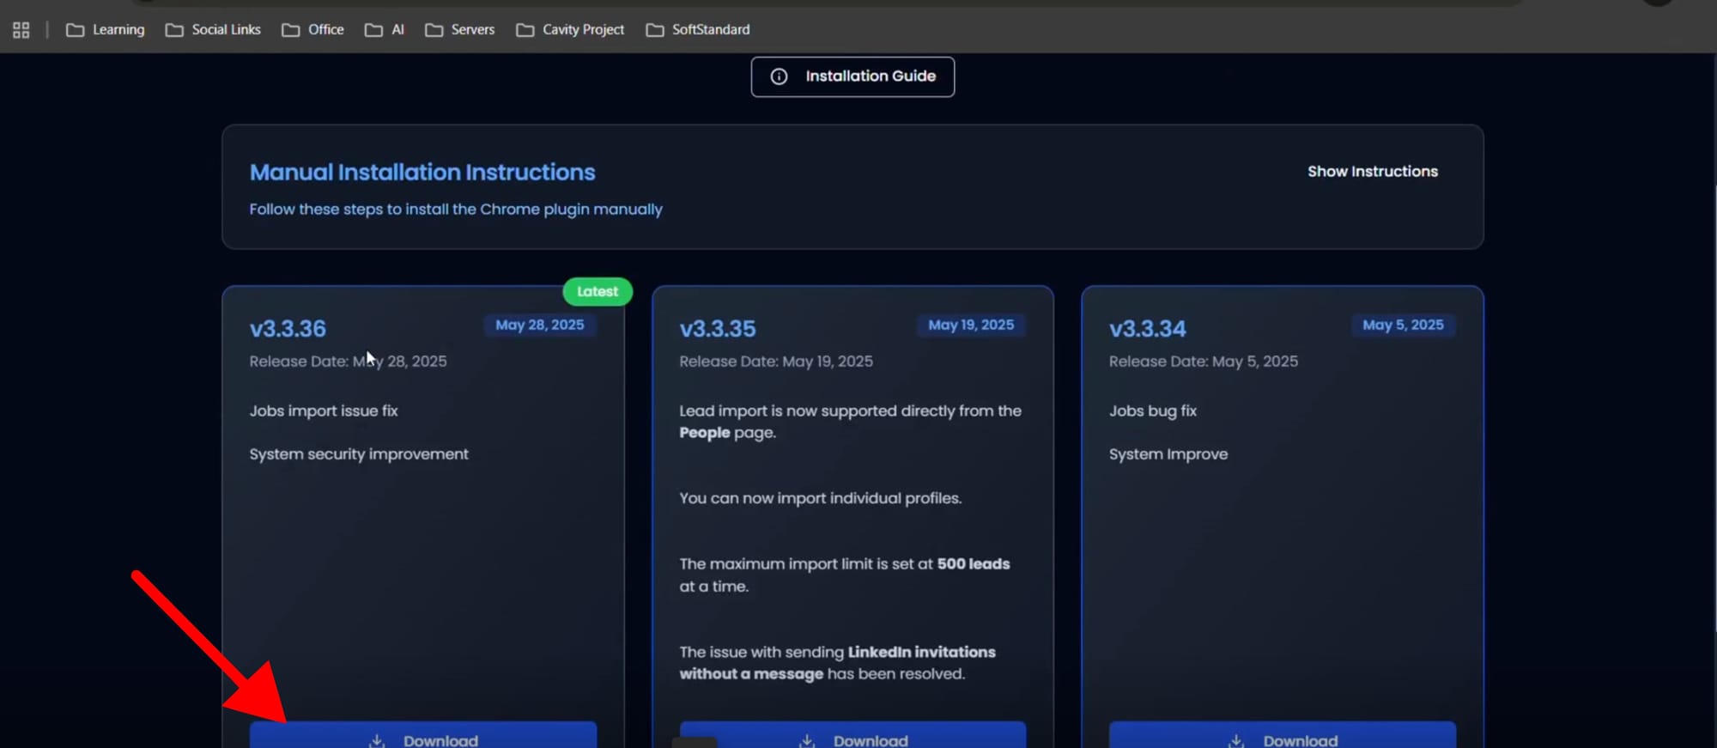This screenshot has width=1717, height=748.
Task: Click the download arrow icon for v3.3.34
Action: (x=1236, y=740)
